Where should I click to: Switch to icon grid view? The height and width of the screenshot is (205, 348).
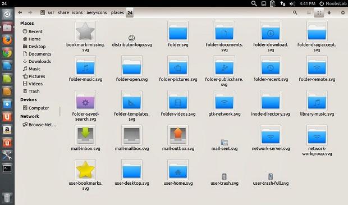(319, 13)
